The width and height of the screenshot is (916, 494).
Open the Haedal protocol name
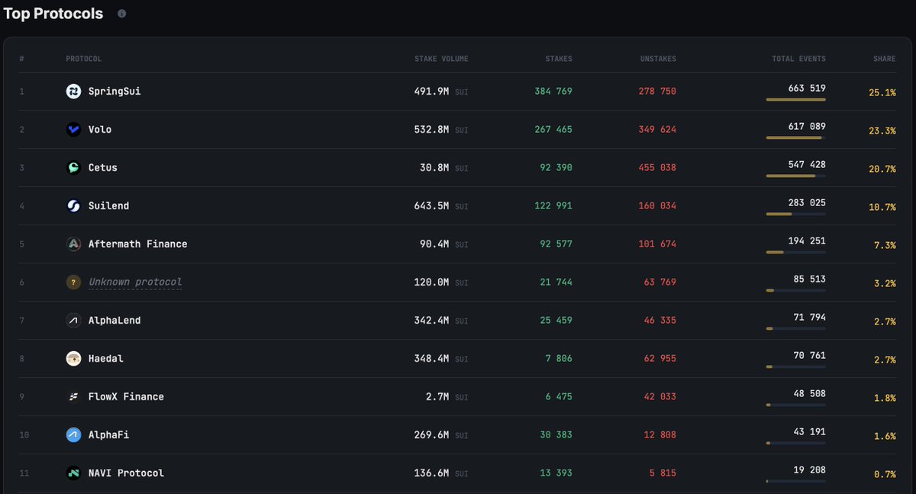tap(106, 359)
